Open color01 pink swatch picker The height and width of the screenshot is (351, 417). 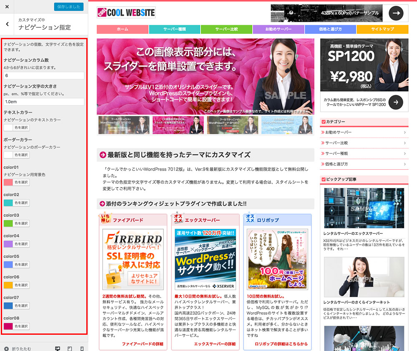pos(17,182)
